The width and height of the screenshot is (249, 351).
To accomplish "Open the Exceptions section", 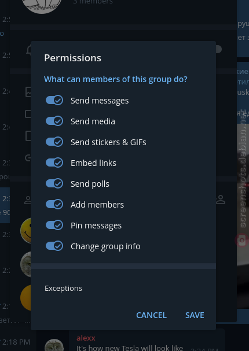I will (x=123, y=289).
